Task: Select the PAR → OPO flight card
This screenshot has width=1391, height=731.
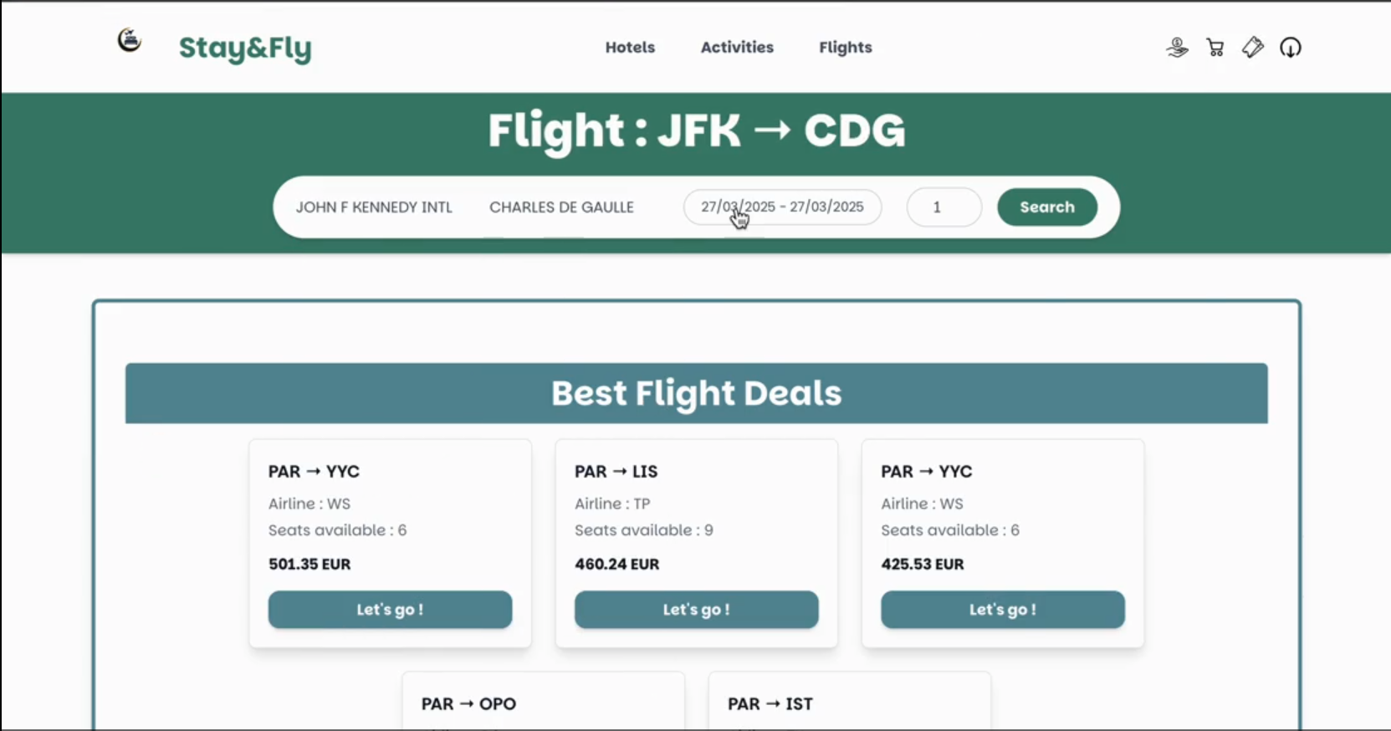Action: click(x=543, y=701)
